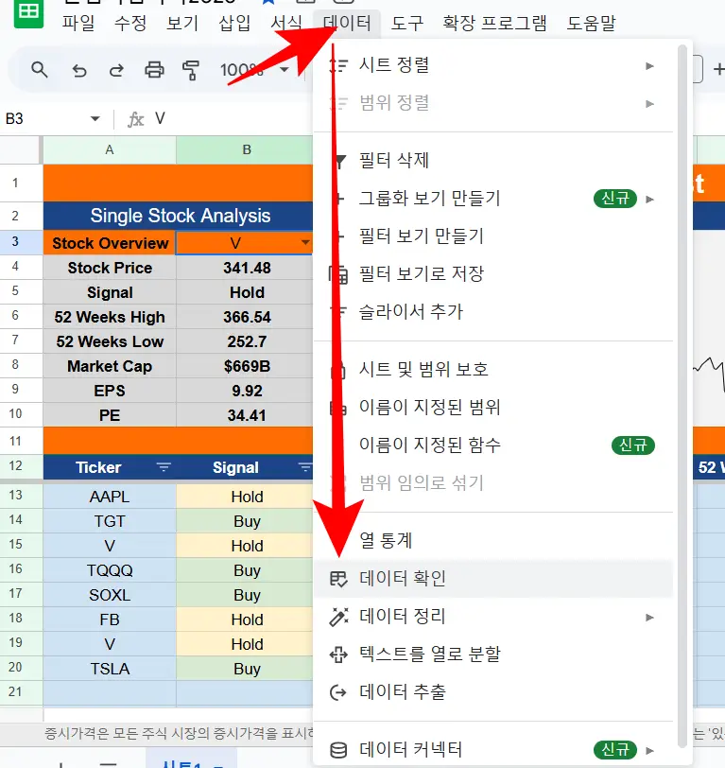Expand 그룹화 보기 만들기 submenu arrow
The width and height of the screenshot is (725, 768).
[649, 199]
